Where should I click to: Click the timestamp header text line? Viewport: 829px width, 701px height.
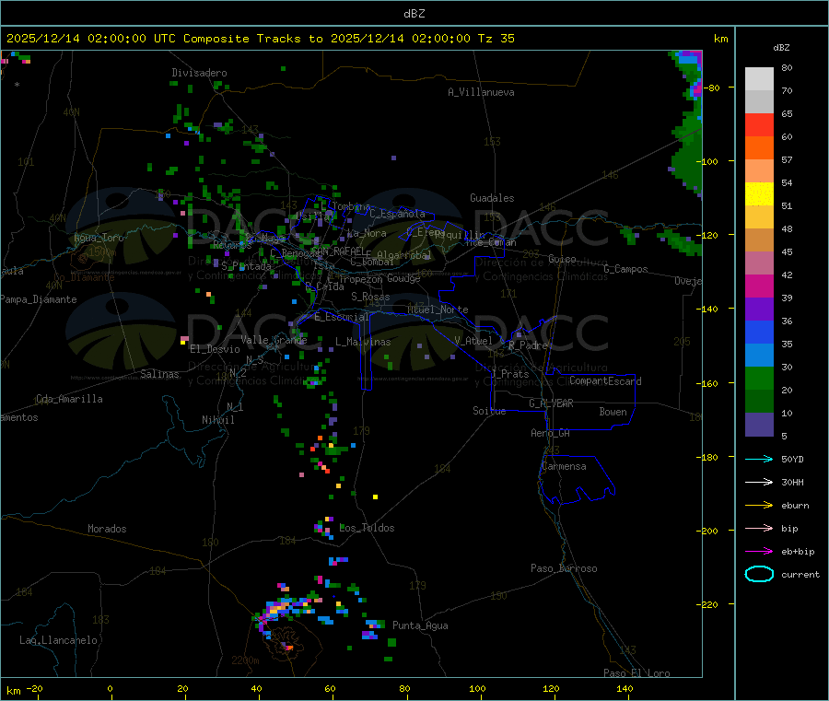[x=261, y=39]
